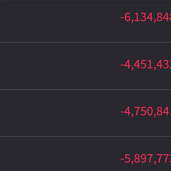Click the divider line below the -6,134,84 row

coord(85,42)
